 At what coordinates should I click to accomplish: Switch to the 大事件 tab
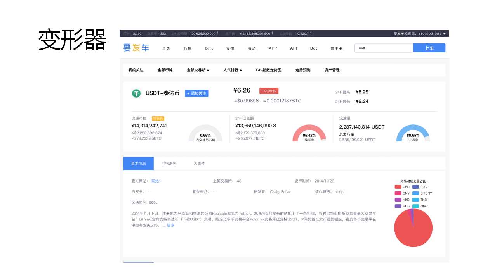coord(199,164)
